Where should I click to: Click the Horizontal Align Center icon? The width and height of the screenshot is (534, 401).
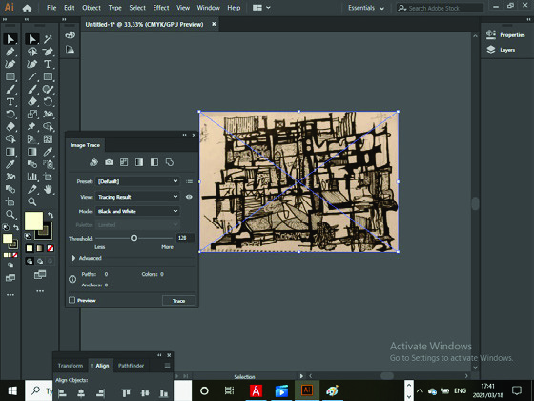tap(81, 393)
